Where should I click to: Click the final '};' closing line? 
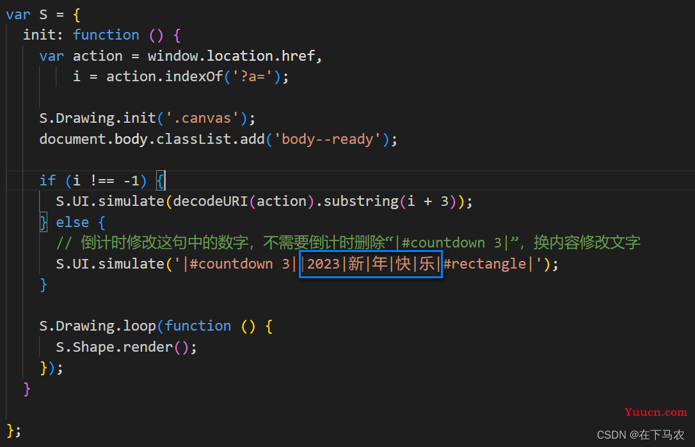(x=13, y=430)
